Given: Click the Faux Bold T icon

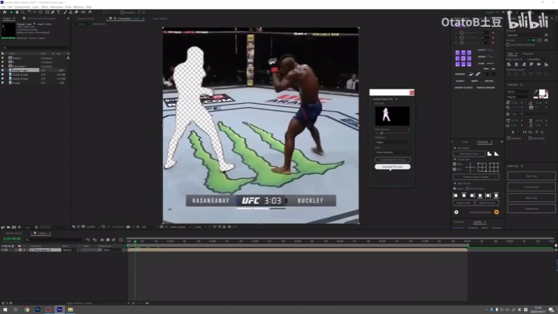Looking at the screenshot, I should pos(513,132).
